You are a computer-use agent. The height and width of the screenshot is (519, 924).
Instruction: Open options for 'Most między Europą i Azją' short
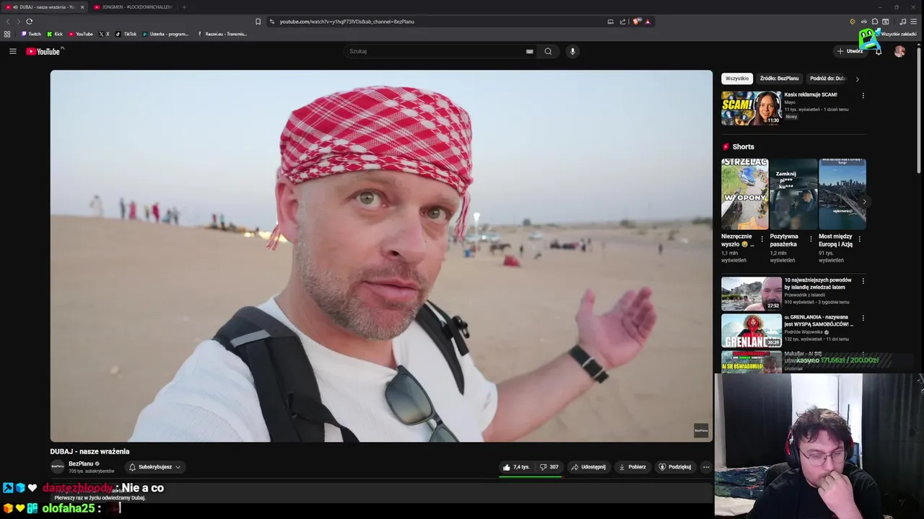click(x=859, y=239)
